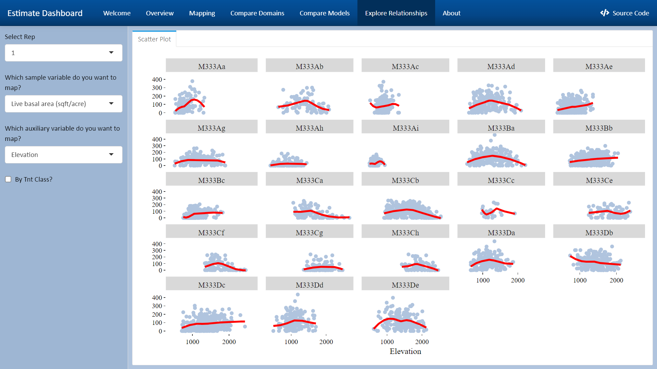Click the M333Bc facet header

point(212,179)
